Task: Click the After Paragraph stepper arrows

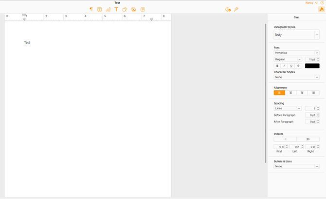Action: [x=318, y=121]
